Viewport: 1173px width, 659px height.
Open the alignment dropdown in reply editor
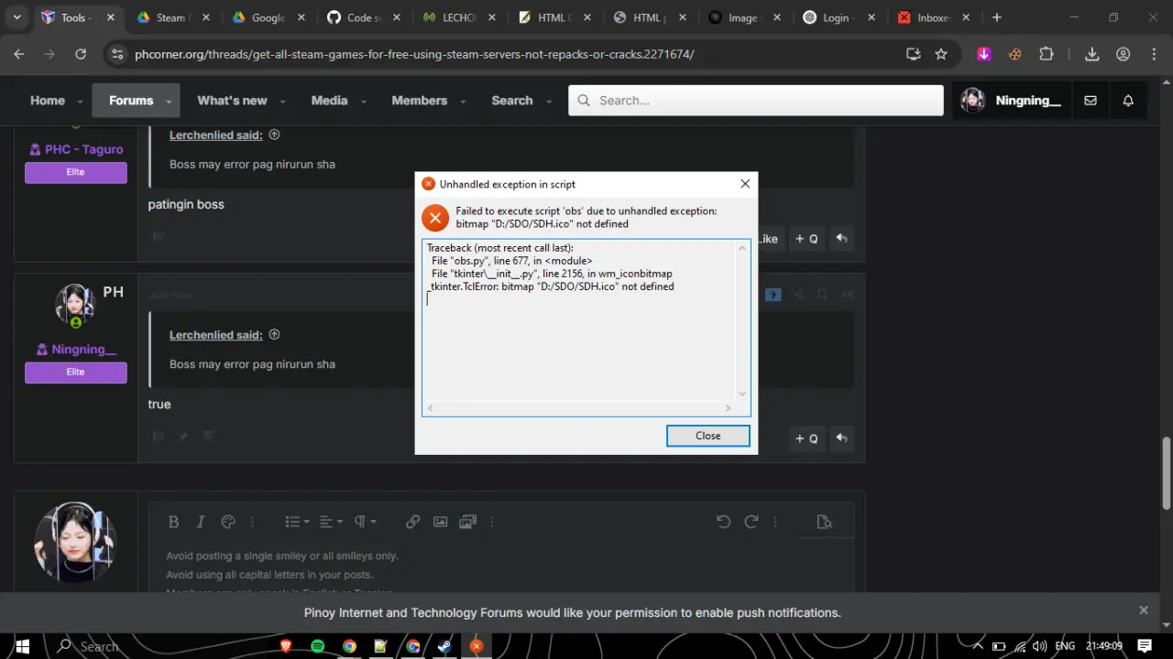tap(331, 522)
